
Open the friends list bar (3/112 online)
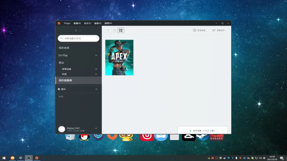[x=203, y=131]
